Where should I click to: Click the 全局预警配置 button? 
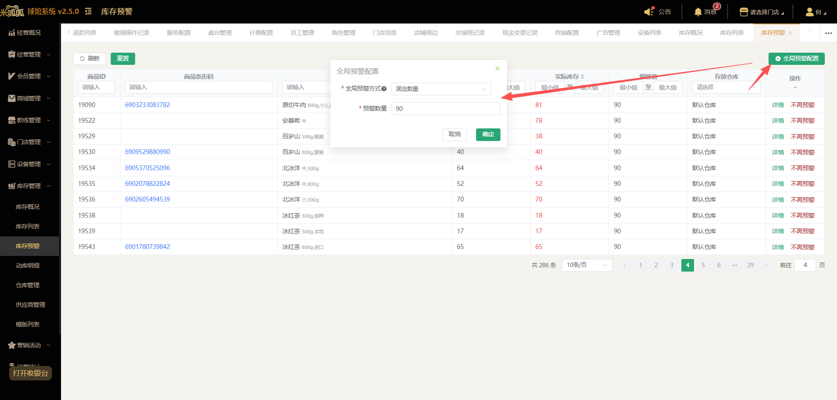tap(796, 58)
